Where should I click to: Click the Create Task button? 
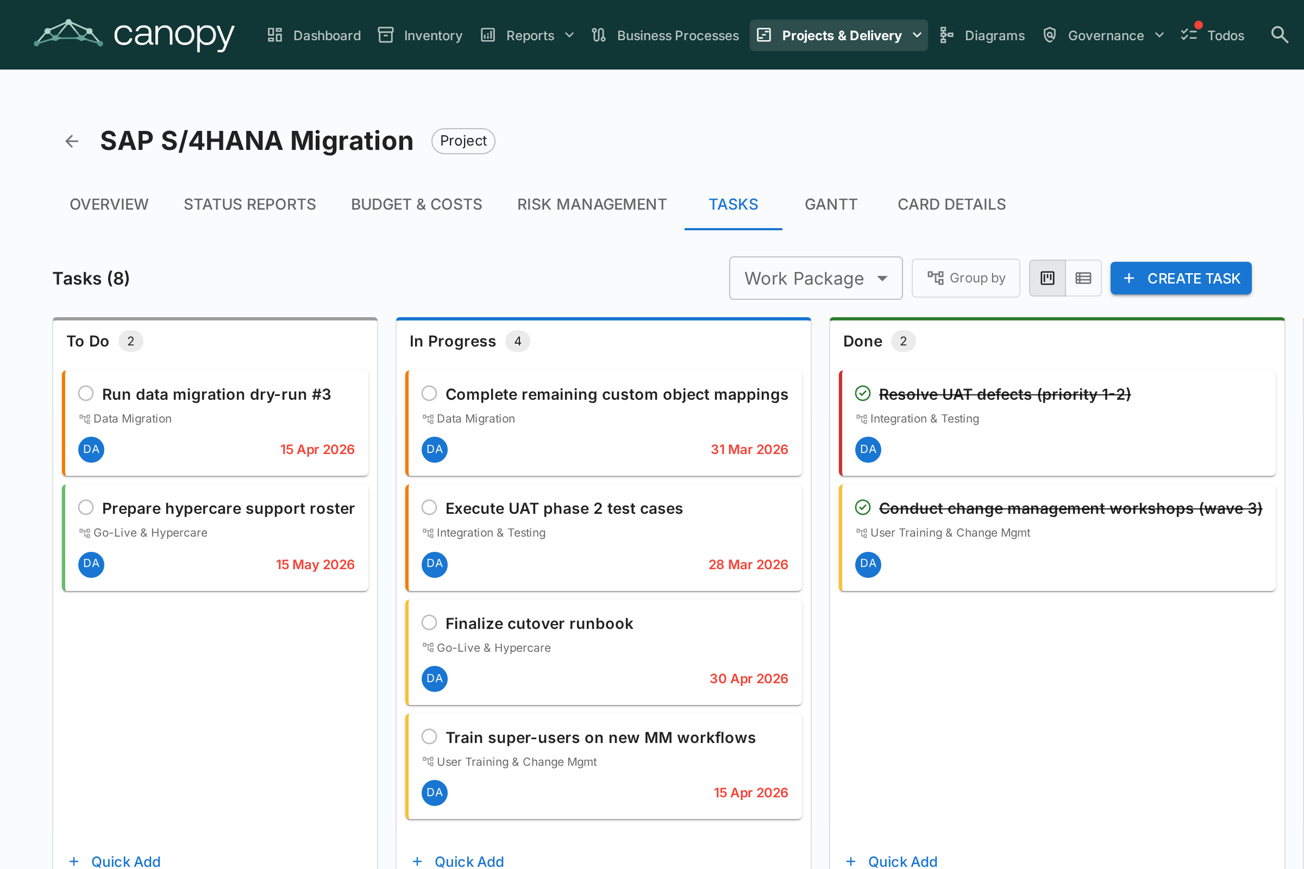1181,278
